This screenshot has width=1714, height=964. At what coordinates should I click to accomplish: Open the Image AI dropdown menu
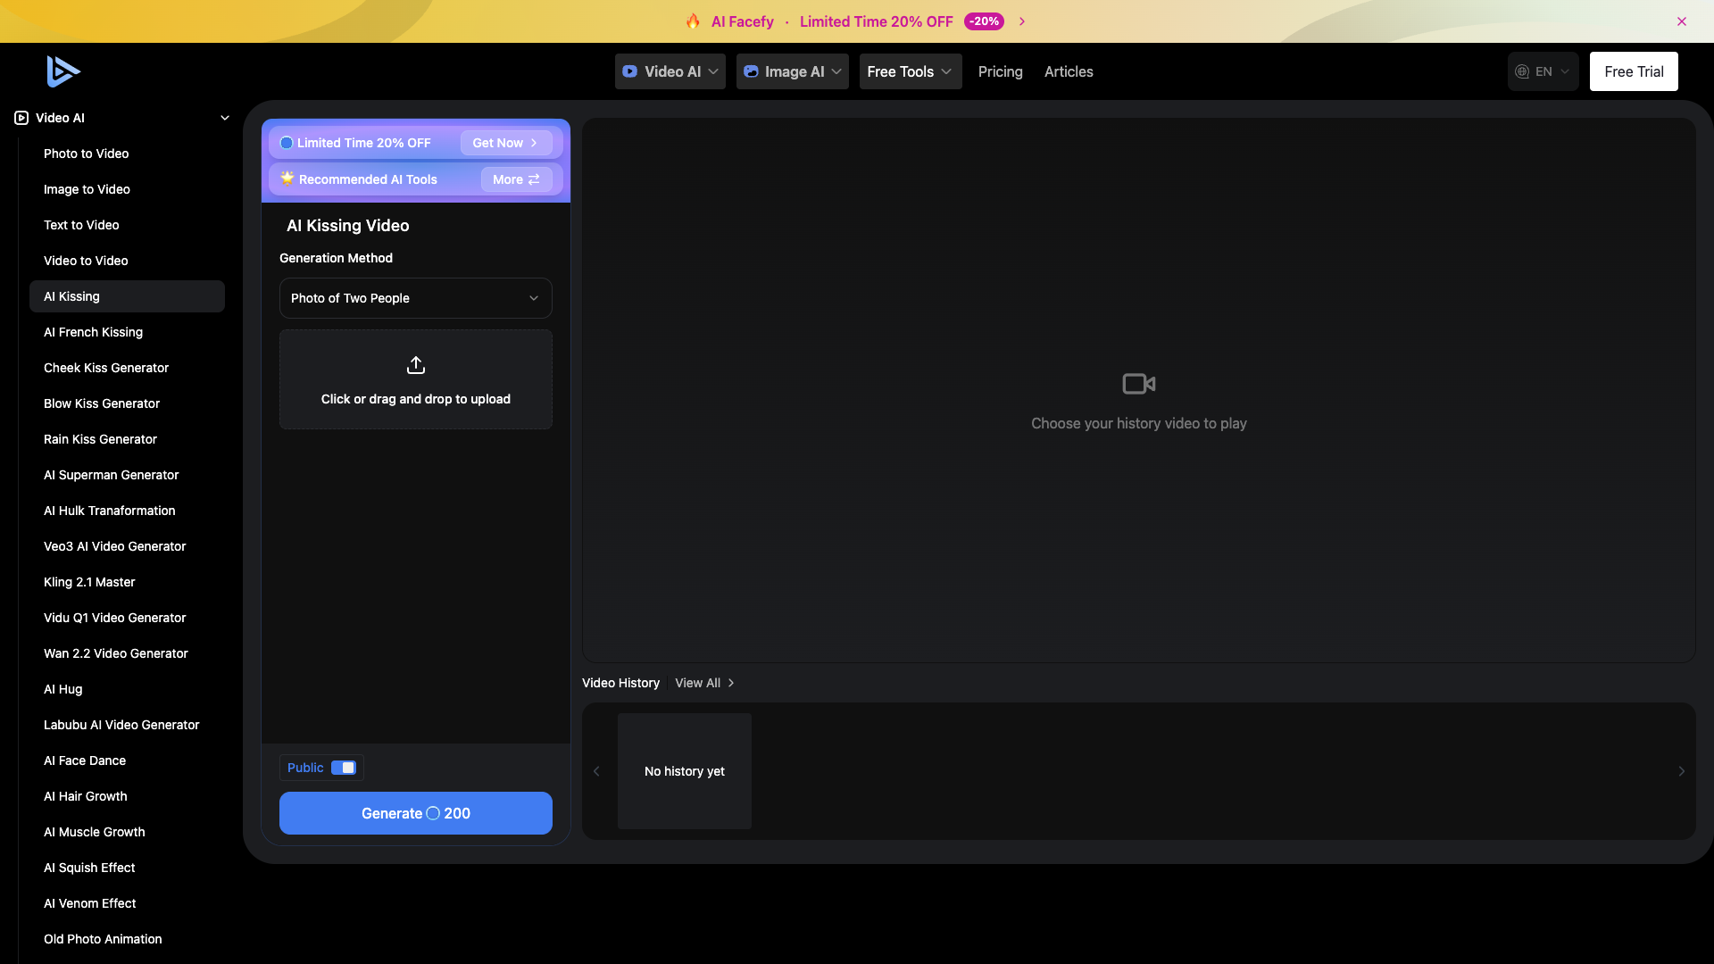[793, 71]
